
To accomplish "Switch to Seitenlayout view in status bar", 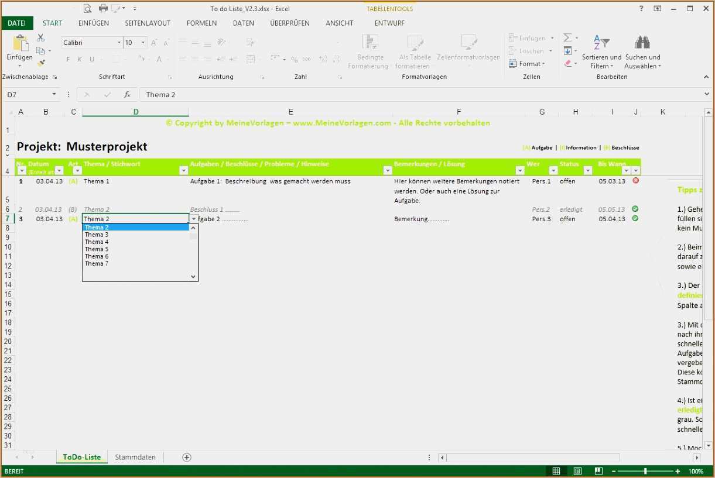I will (x=577, y=470).
